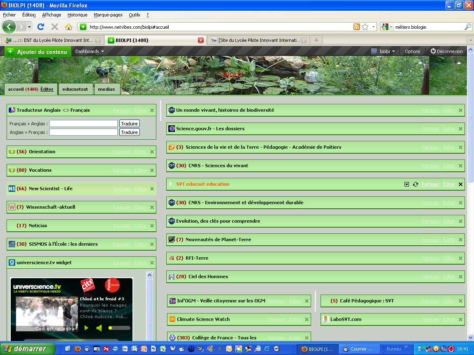Click the universcience.tv video progress slider

pos(119,328)
